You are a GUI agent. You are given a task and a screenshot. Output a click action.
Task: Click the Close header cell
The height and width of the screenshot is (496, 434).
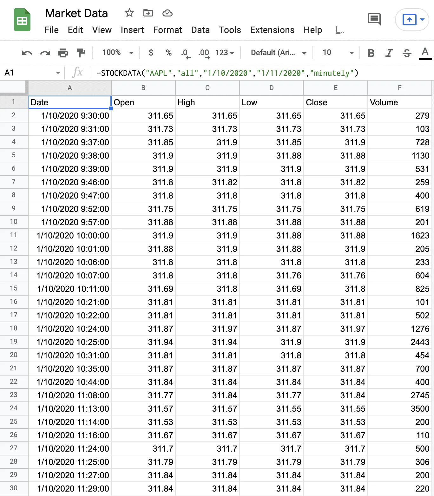point(336,102)
